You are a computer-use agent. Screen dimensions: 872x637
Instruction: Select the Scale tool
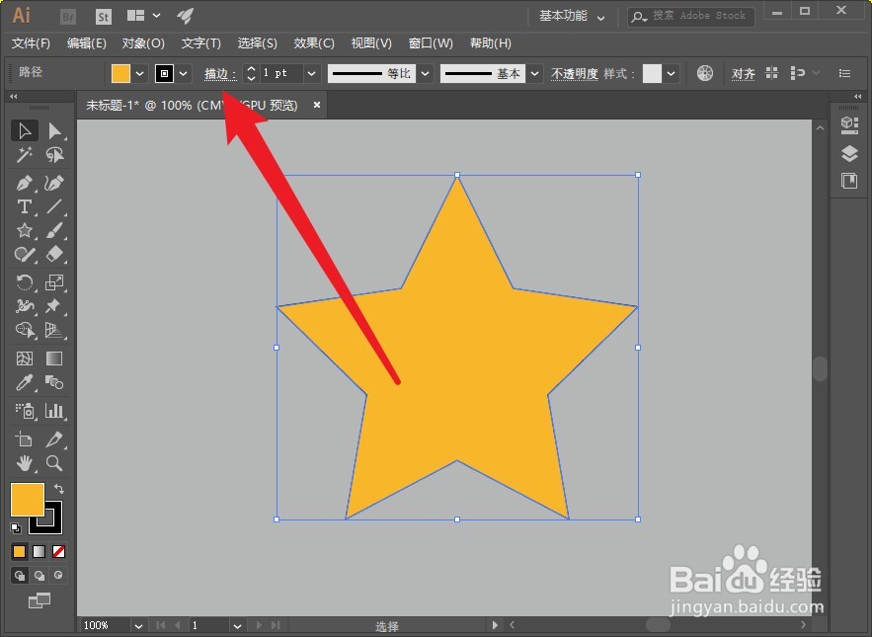(54, 282)
